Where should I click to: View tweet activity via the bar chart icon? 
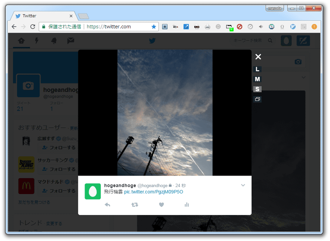(x=187, y=205)
